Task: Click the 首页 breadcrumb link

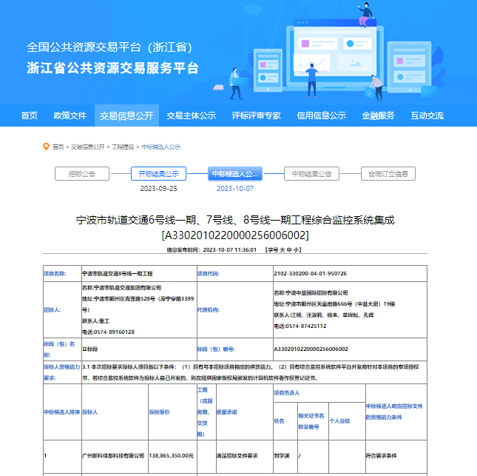Action: pyautogui.click(x=58, y=147)
